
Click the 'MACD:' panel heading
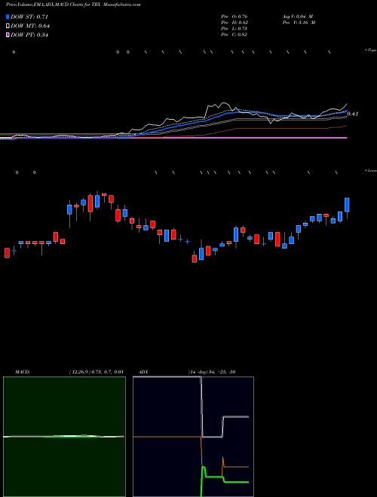tap(22, 372)
